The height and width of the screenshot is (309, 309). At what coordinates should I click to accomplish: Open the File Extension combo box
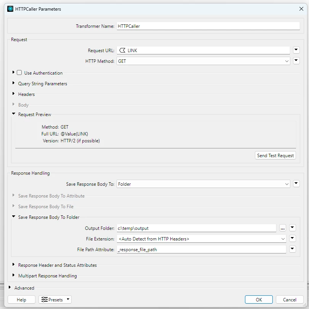[x=201, y=239]
